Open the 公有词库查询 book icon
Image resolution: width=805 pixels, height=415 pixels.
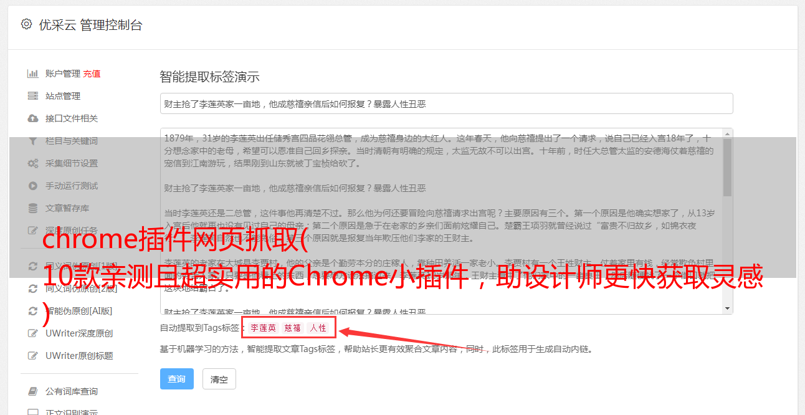[33, 391]
